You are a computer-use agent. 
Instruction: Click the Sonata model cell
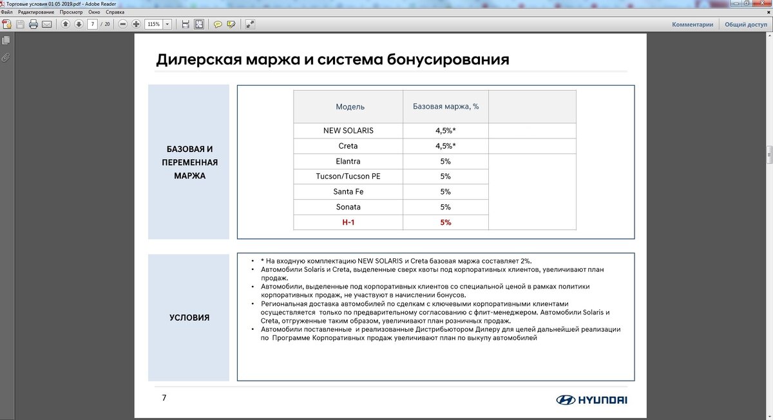coord(348,207)
